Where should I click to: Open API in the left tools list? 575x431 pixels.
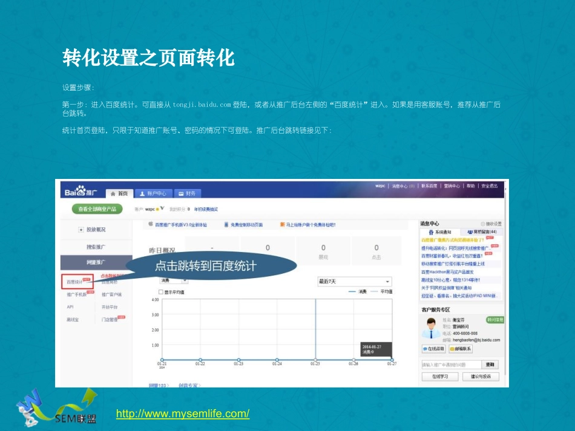pos(70,307)
